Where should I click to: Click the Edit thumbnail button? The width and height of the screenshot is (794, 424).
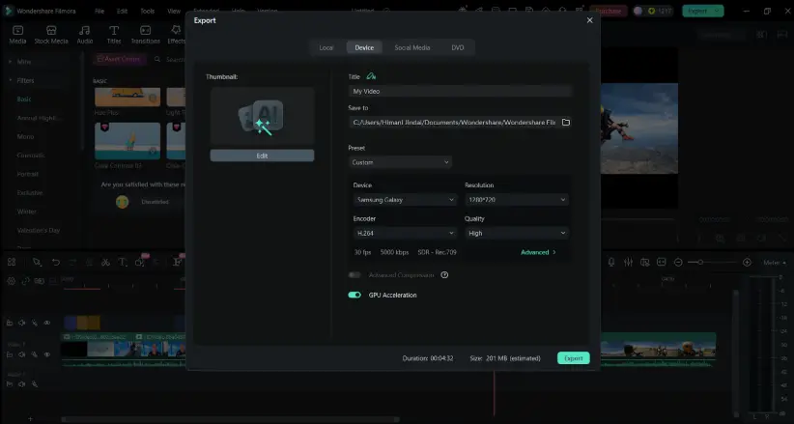tap(262, 155)
